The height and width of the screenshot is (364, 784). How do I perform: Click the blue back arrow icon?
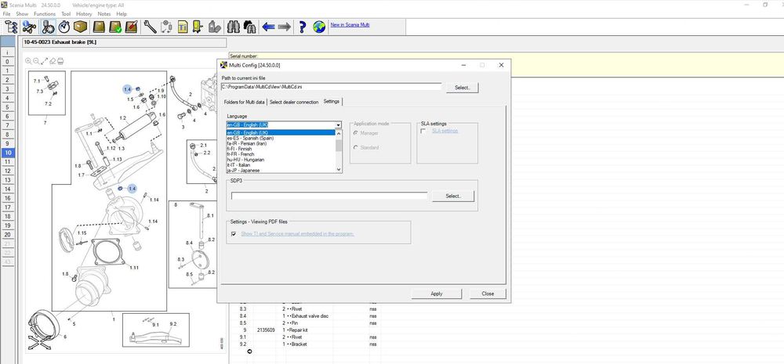click(x=268, y=27)
